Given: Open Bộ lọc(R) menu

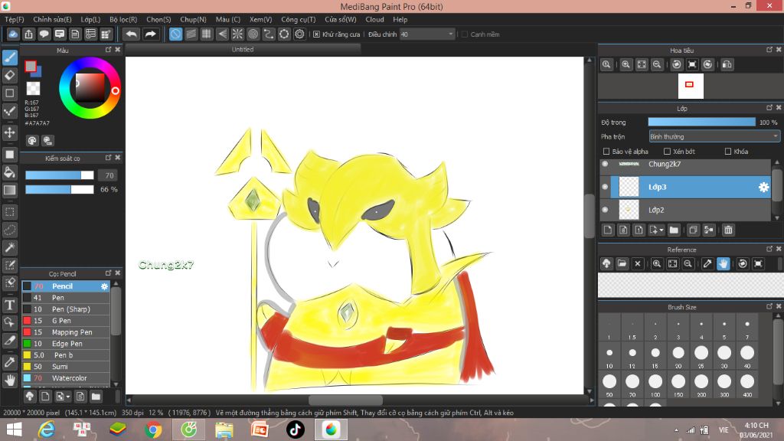Looking at the screenshot, I should [x=123, y=19].
